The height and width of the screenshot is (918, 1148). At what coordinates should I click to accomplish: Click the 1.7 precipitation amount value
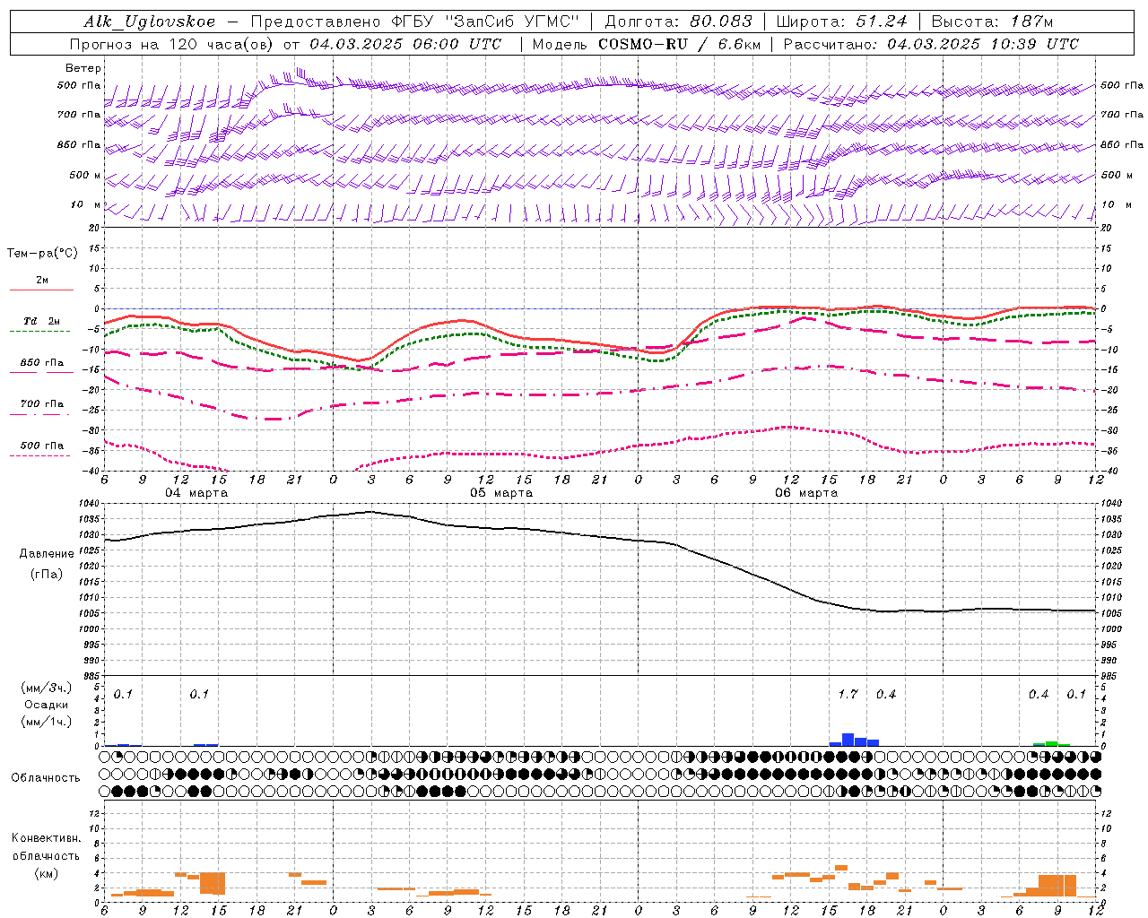pos(848,695)
